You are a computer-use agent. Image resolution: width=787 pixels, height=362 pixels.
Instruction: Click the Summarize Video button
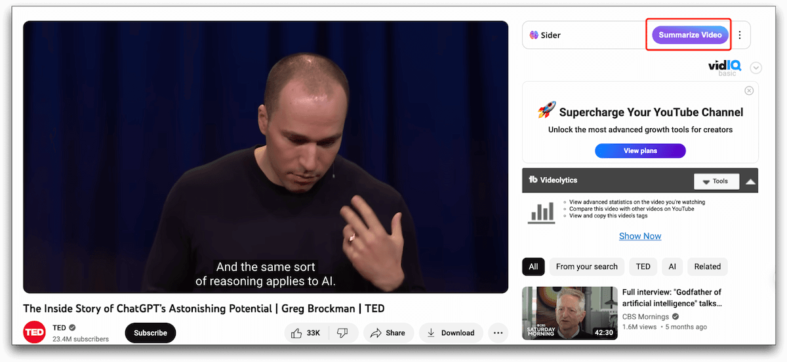690,35
